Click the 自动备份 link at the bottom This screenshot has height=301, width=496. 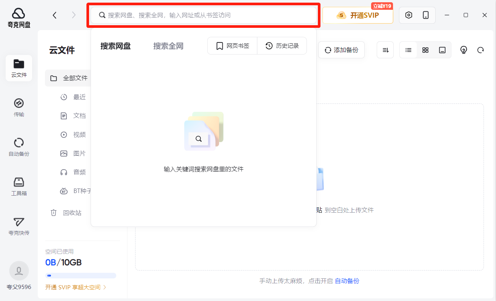347,281
